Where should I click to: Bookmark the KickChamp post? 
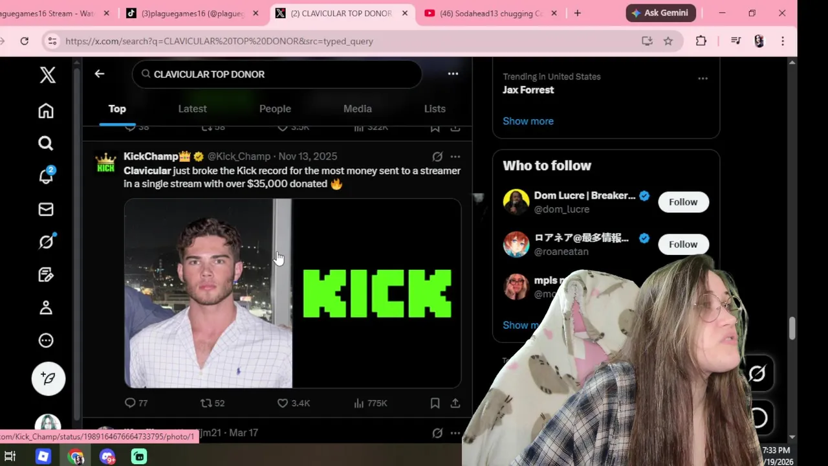[435, 403]
